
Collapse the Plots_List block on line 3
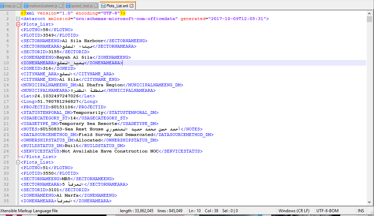(x=18, y=24)
